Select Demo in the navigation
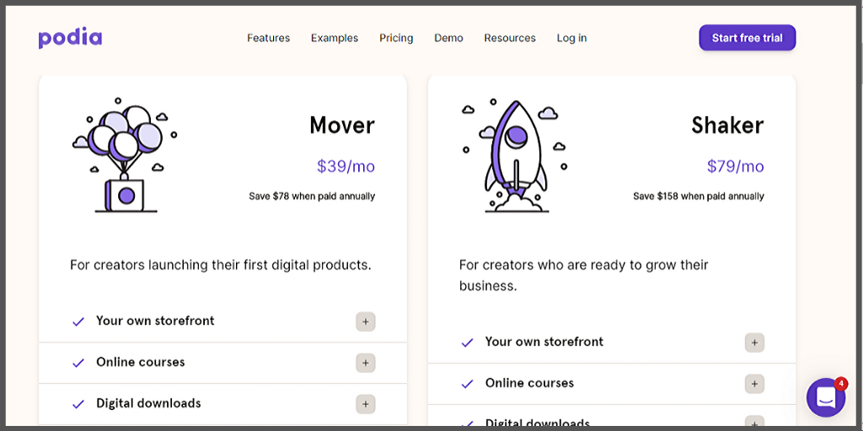The image size is (863, 431). [x=448, y=38]
